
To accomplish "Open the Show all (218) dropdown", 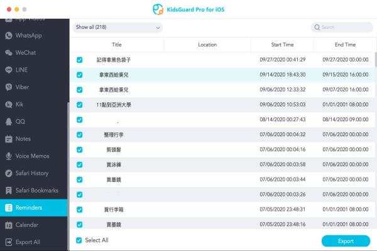I will click(x=118, y=28).
